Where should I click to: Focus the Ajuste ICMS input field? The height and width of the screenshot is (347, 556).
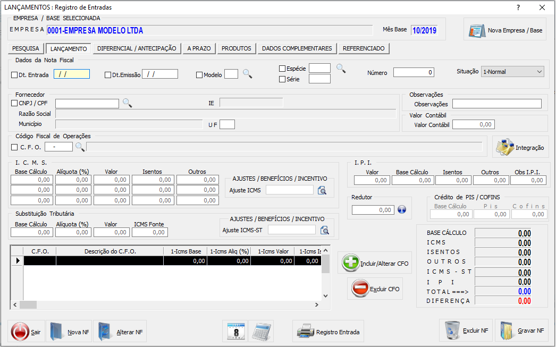[x=290, y=190]
